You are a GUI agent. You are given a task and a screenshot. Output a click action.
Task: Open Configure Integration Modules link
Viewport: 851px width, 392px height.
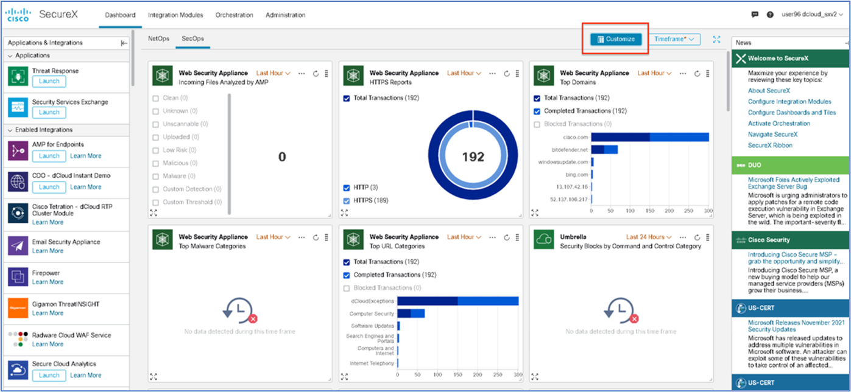coord(789,102)
